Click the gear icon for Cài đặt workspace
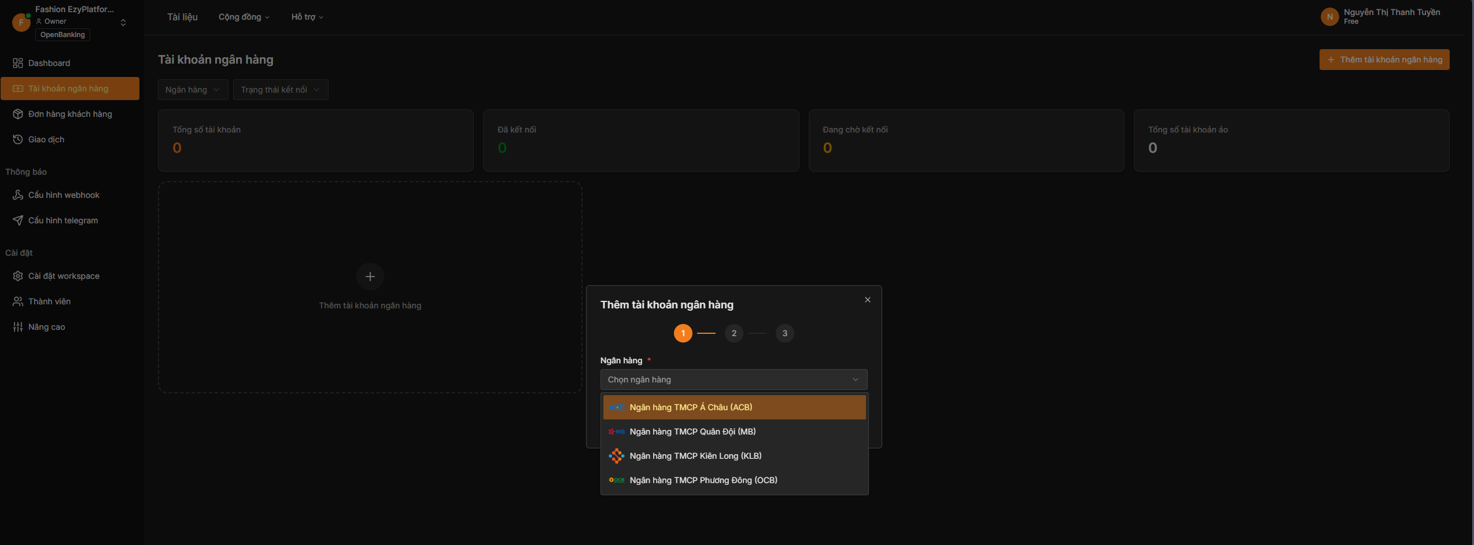 pyautogui.click(x=18, y=276)
